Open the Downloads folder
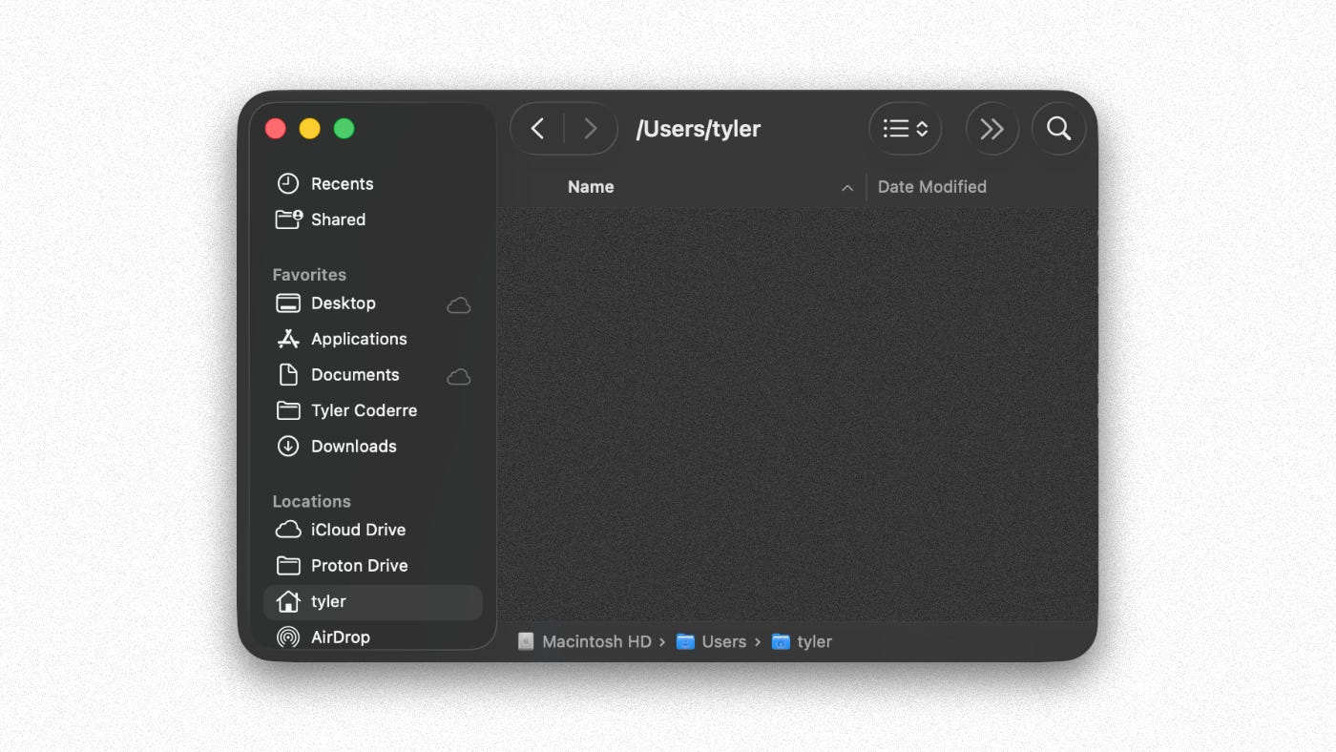This screenshot has height=752, width=1336. (x=353, y=446)
